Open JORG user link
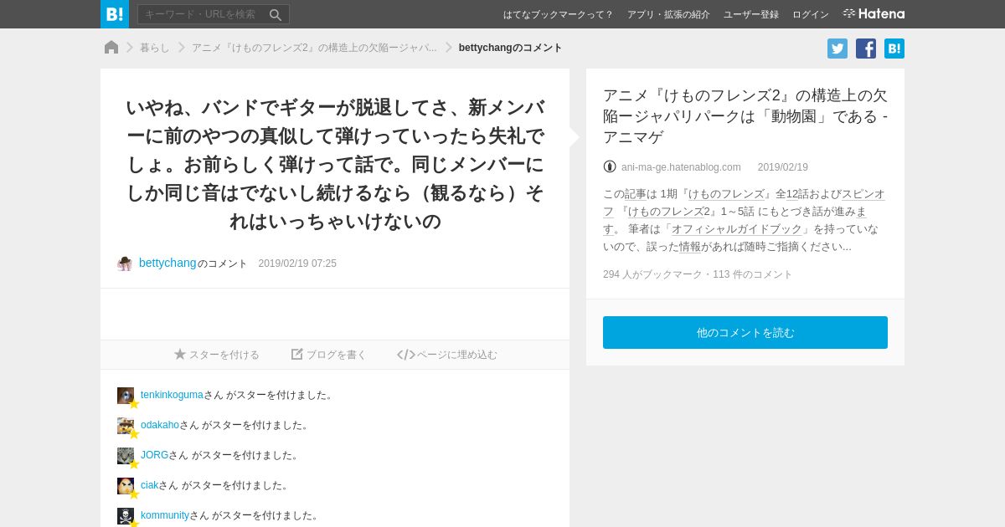 154,455
